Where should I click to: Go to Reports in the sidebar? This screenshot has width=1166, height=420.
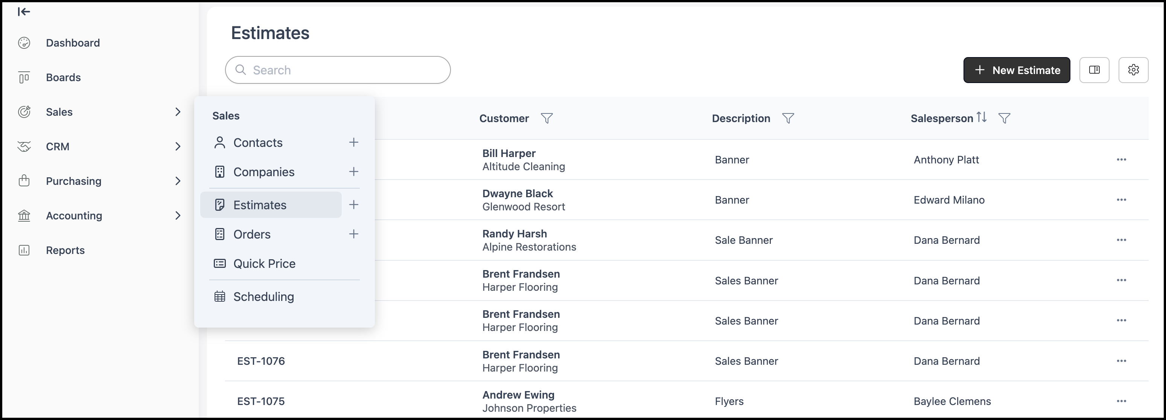[x=65, y=250]
